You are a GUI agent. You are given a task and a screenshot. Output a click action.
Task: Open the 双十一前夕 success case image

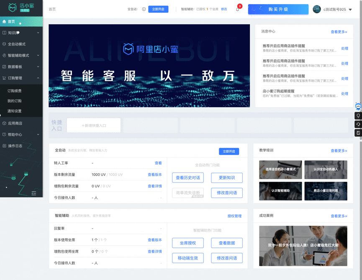point(303,246)
